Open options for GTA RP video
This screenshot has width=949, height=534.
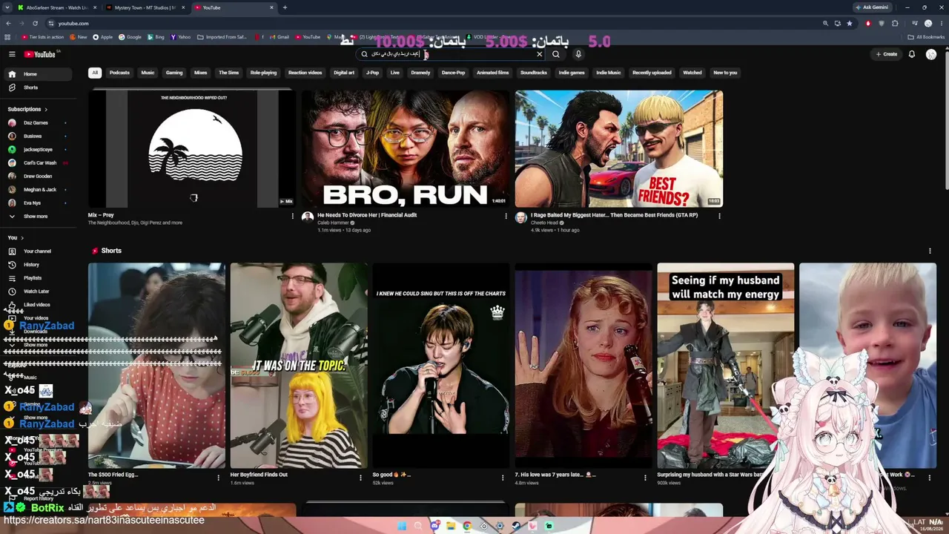[x=719, y=216]
